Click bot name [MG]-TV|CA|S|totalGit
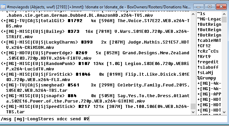The image size is (229, 126). (x=34, y=21)
